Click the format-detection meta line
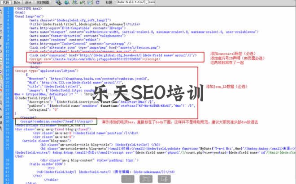The image size is (296, 184). [78, 36]
